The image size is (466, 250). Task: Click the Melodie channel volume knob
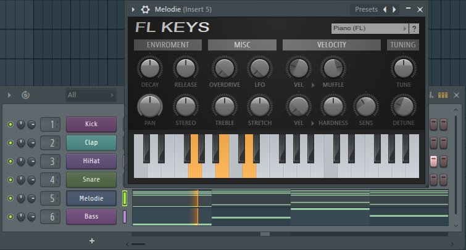coord(31,198)
